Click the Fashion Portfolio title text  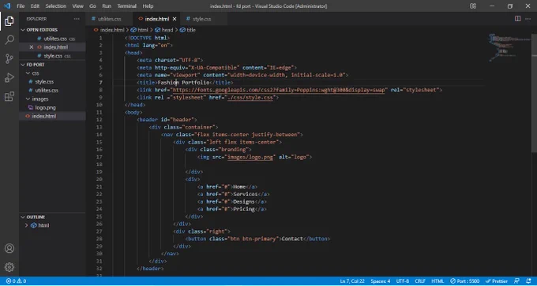[183, 83]
